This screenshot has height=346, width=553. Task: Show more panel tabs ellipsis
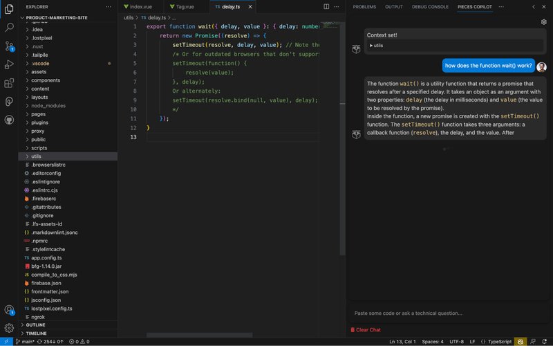501,7
